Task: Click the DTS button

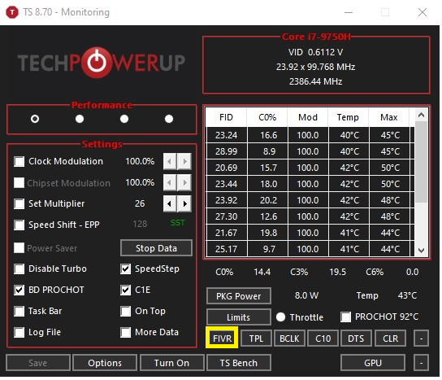Action: click(356, 339)
